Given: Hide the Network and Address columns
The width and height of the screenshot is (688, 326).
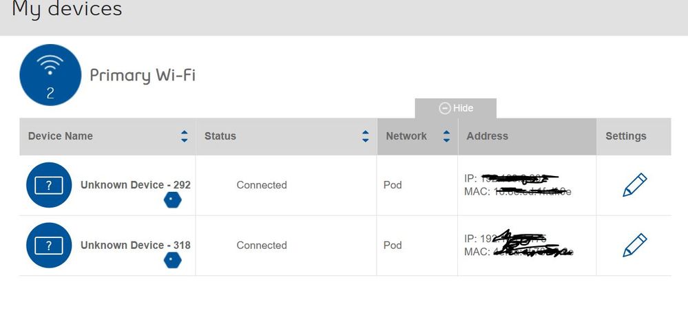Looking at the screenshot, I should tap(456, 109).
